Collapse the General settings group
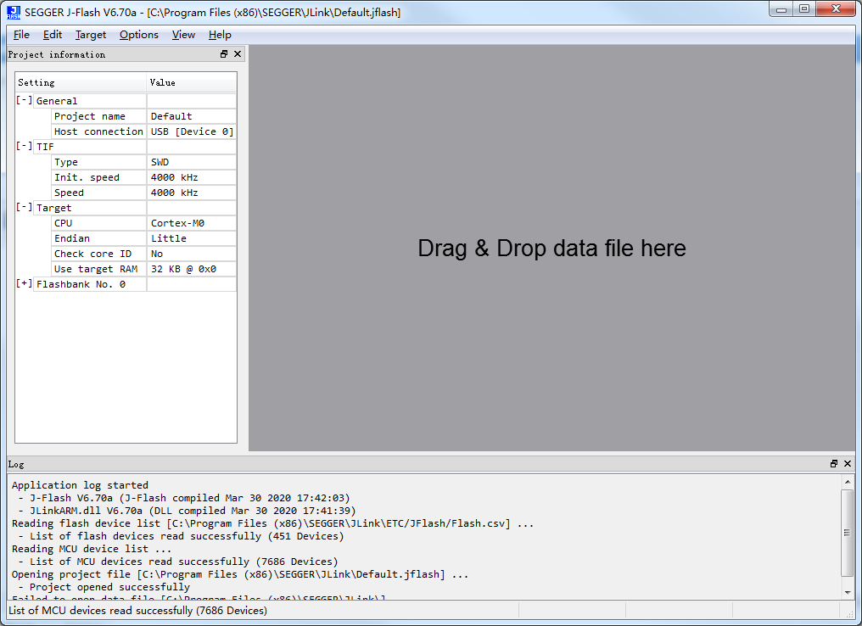The image size is (862, 626). point(24,101)
